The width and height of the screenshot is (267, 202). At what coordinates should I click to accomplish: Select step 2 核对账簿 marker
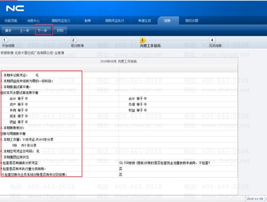[x=74, y=40]
